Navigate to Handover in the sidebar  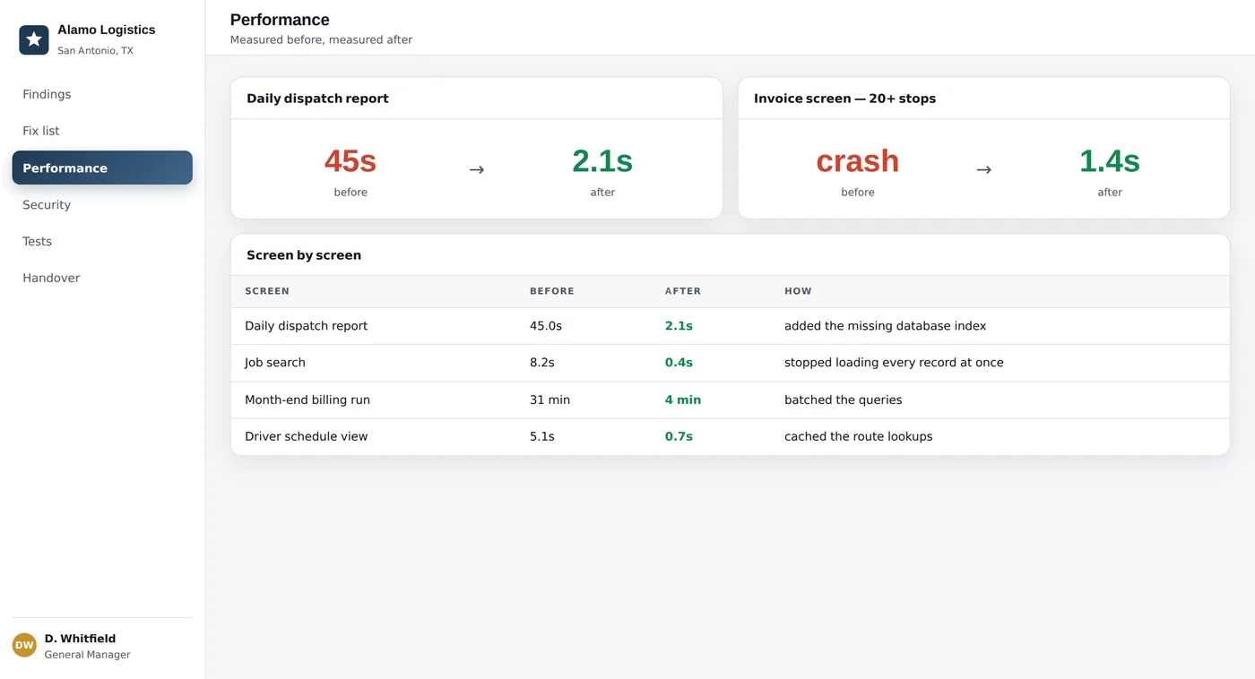point(102,278)
